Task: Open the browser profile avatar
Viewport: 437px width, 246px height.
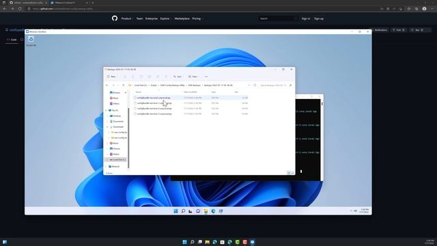Action: (x=424, y=9)
